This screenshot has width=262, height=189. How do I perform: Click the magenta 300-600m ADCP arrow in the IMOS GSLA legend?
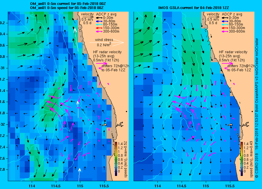(225, 31)
